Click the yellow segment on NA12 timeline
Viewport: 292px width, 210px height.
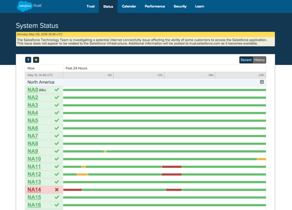[x=82, y=174]
